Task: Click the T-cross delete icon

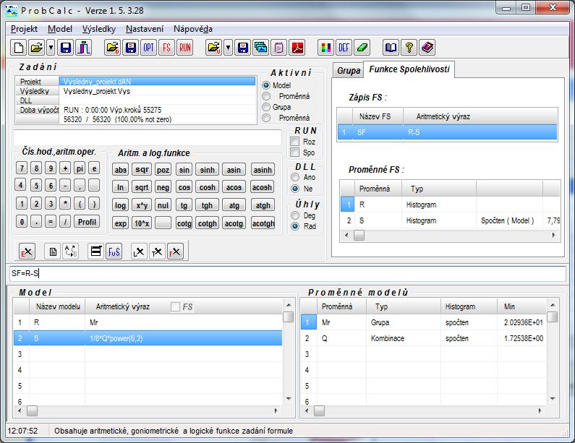Action: tap(157, 251)
